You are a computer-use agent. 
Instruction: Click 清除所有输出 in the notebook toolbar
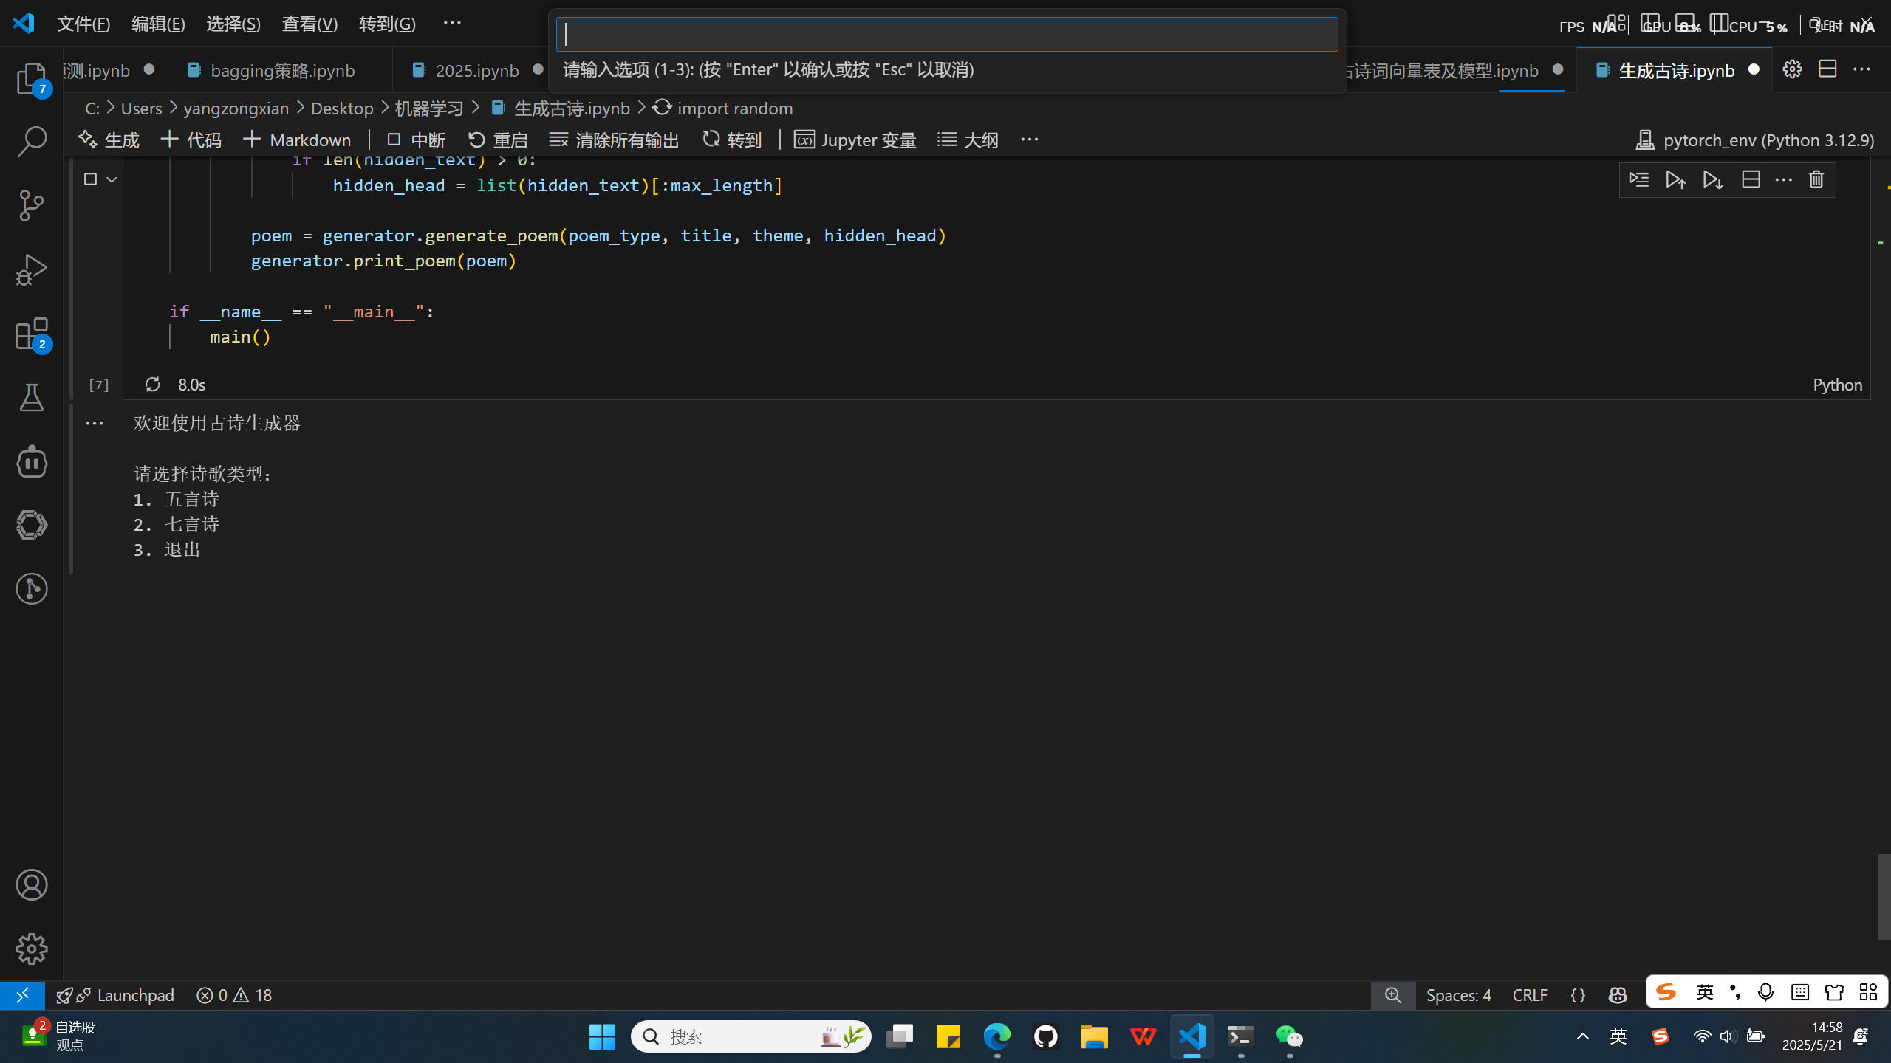[615, 140]
